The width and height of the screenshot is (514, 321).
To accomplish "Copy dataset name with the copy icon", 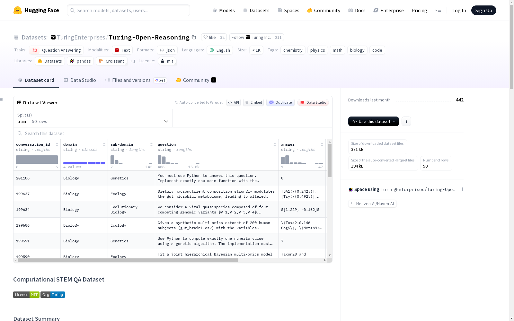I will pyautogui.click(x=194, y=37).
